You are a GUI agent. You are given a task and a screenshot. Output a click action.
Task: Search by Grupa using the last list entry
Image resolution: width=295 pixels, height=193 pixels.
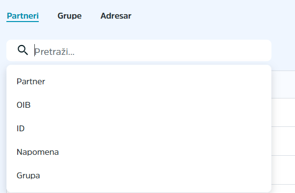tap(139, 175)
